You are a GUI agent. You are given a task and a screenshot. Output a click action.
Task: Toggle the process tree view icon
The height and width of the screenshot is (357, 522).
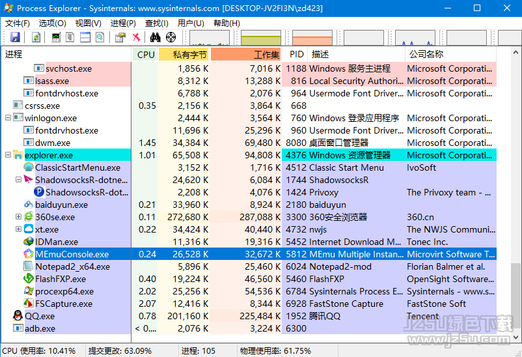tap(70, 37)
